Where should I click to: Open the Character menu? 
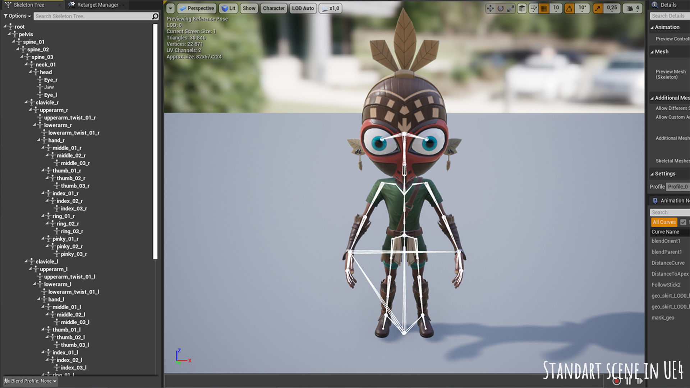click(x=273, y=8)
